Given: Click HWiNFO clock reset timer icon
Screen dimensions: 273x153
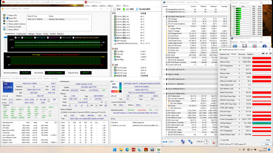Looking at the screenshot, I should (206, 142).
